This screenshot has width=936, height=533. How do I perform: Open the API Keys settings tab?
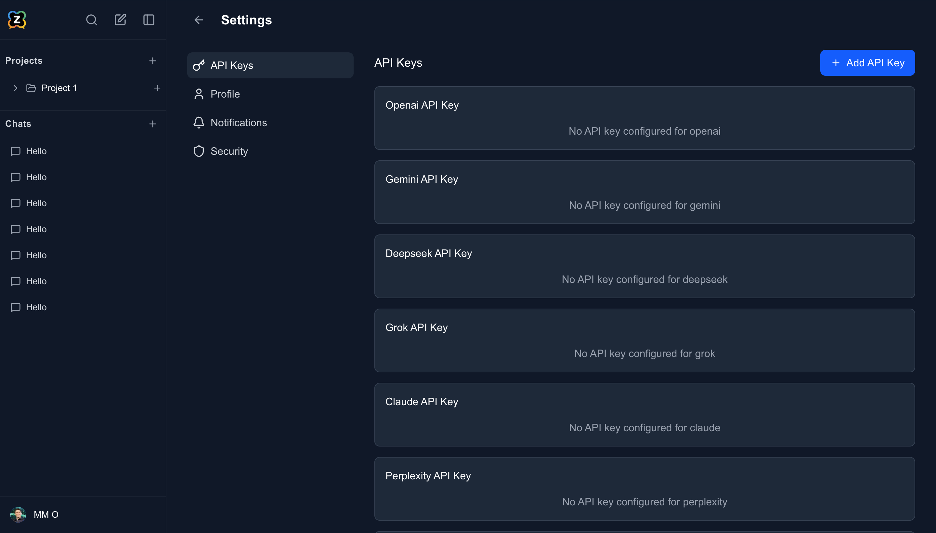tap(270, 65)
